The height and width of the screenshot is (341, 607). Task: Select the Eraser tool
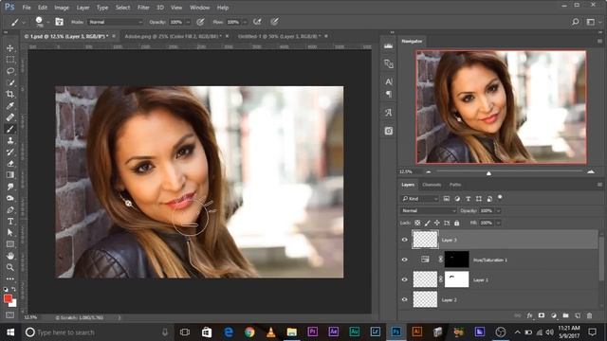[10, 164]
